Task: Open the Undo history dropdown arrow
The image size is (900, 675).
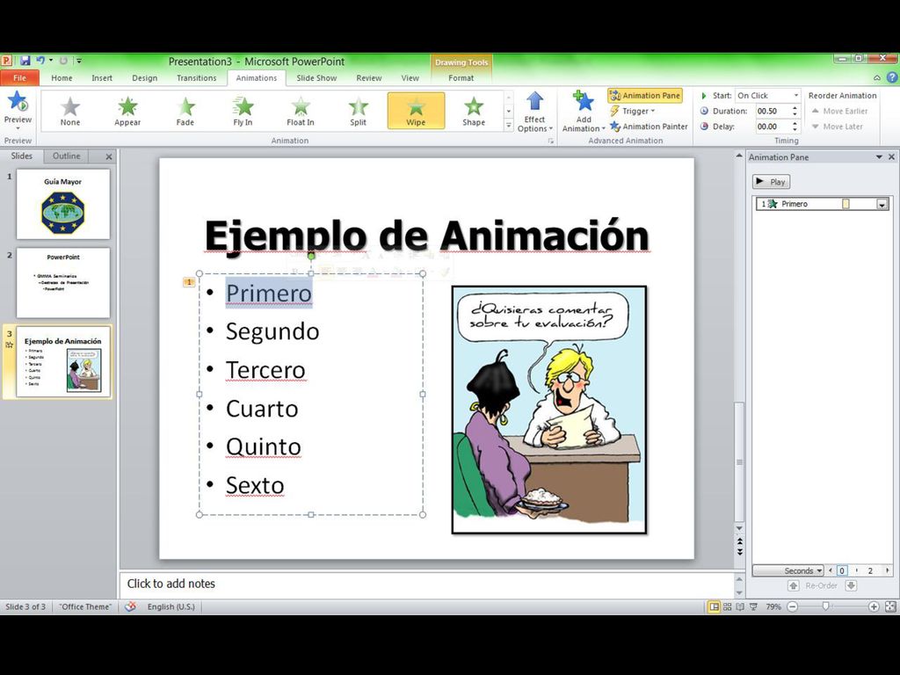Action: click(51, 61)
